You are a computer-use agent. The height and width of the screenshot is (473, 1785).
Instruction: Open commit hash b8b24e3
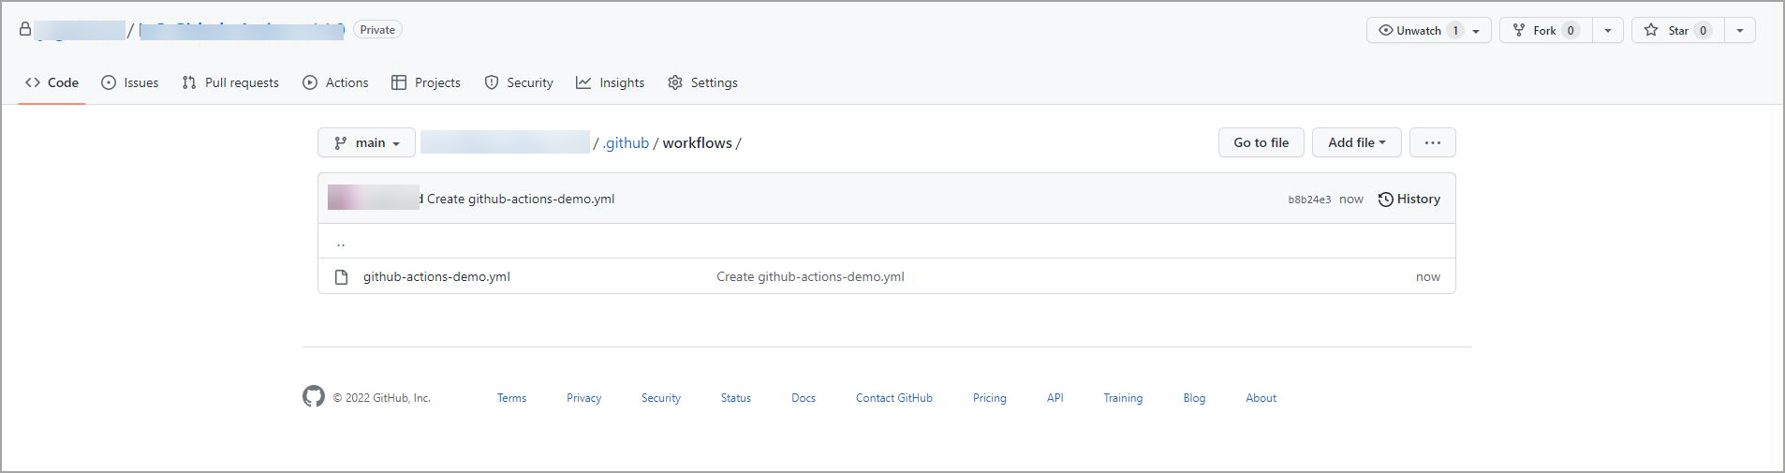point(1309,200)
